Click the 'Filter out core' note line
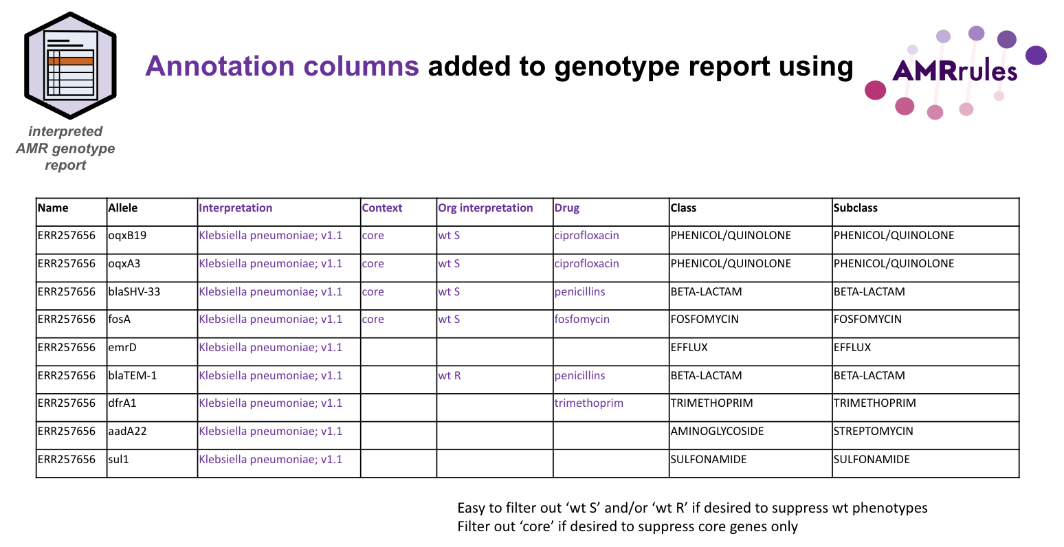The image size is (1064, 547). [x=628, y=527]
